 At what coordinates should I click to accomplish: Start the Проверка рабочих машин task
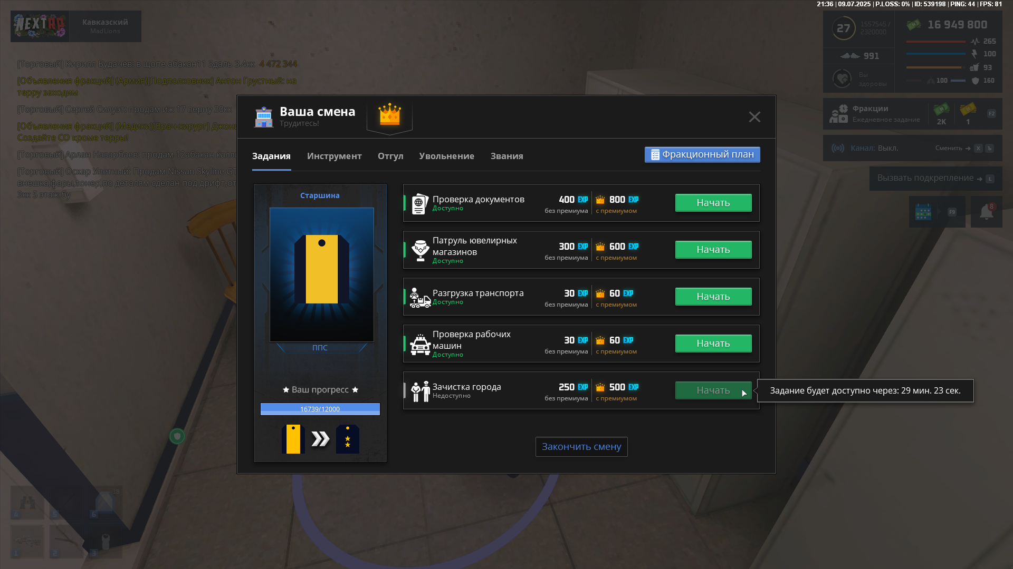(x=713, y=344)
